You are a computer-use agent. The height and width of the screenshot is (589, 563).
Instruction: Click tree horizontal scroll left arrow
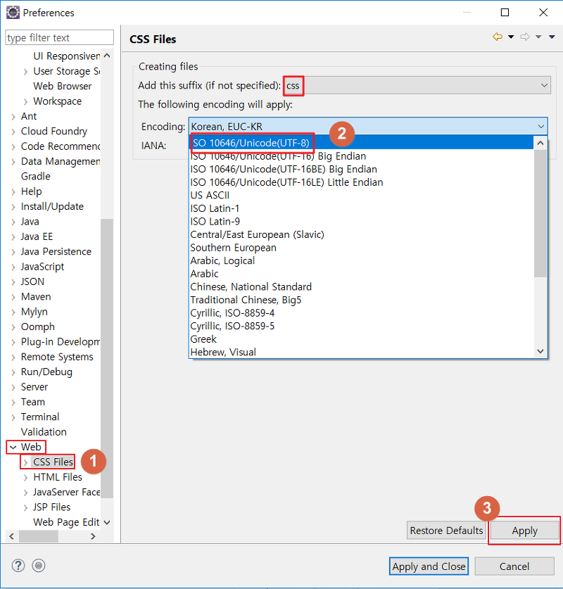(12, 536)
